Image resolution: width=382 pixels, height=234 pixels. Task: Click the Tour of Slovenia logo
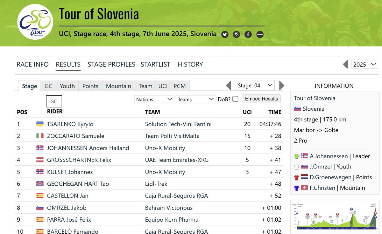coord(35,22)
